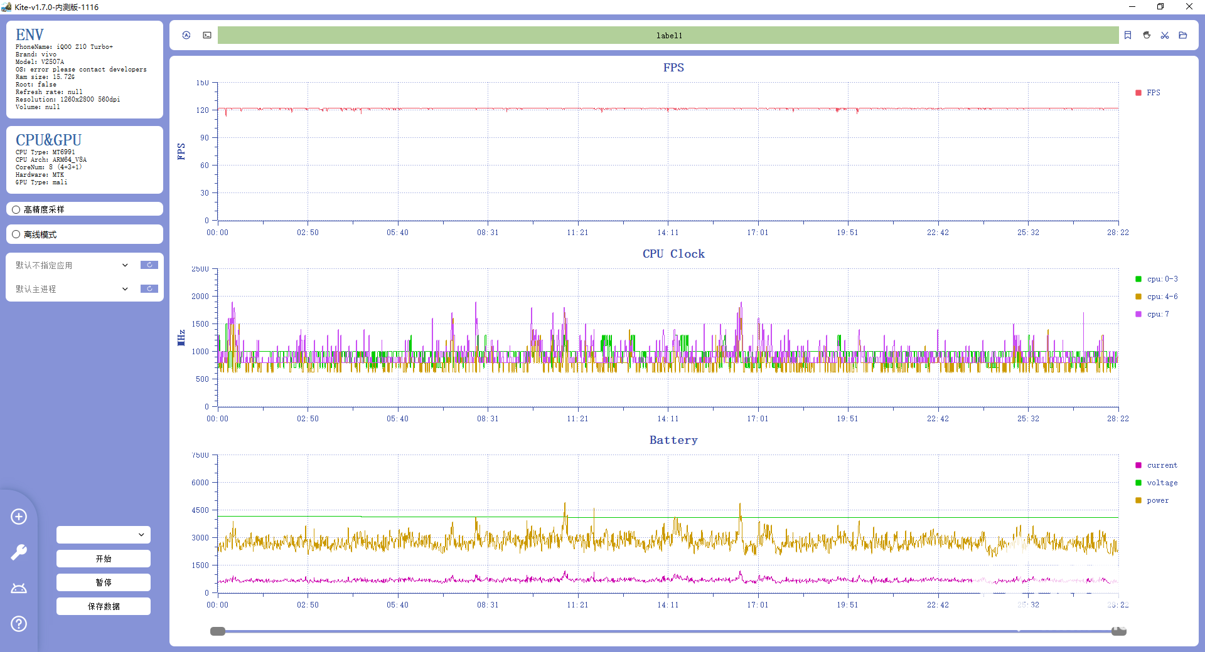1205x652 pixels.
Task: Open the help question-mark icon
Action: 19,624
